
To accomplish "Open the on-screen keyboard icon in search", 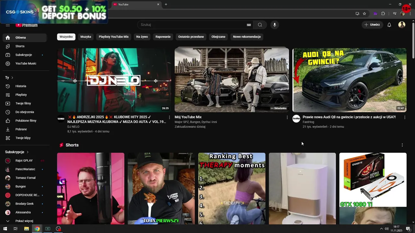I will click(249, 25).
